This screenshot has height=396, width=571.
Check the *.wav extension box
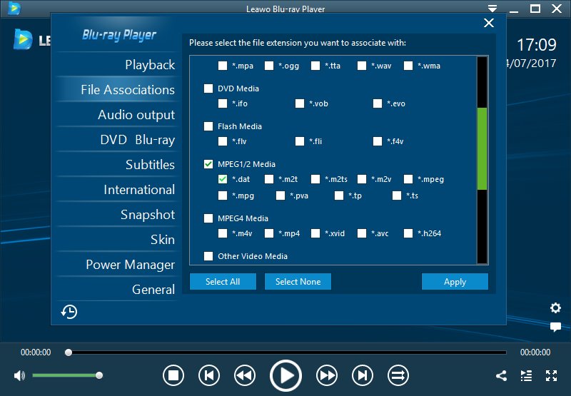tap(362, 66)
